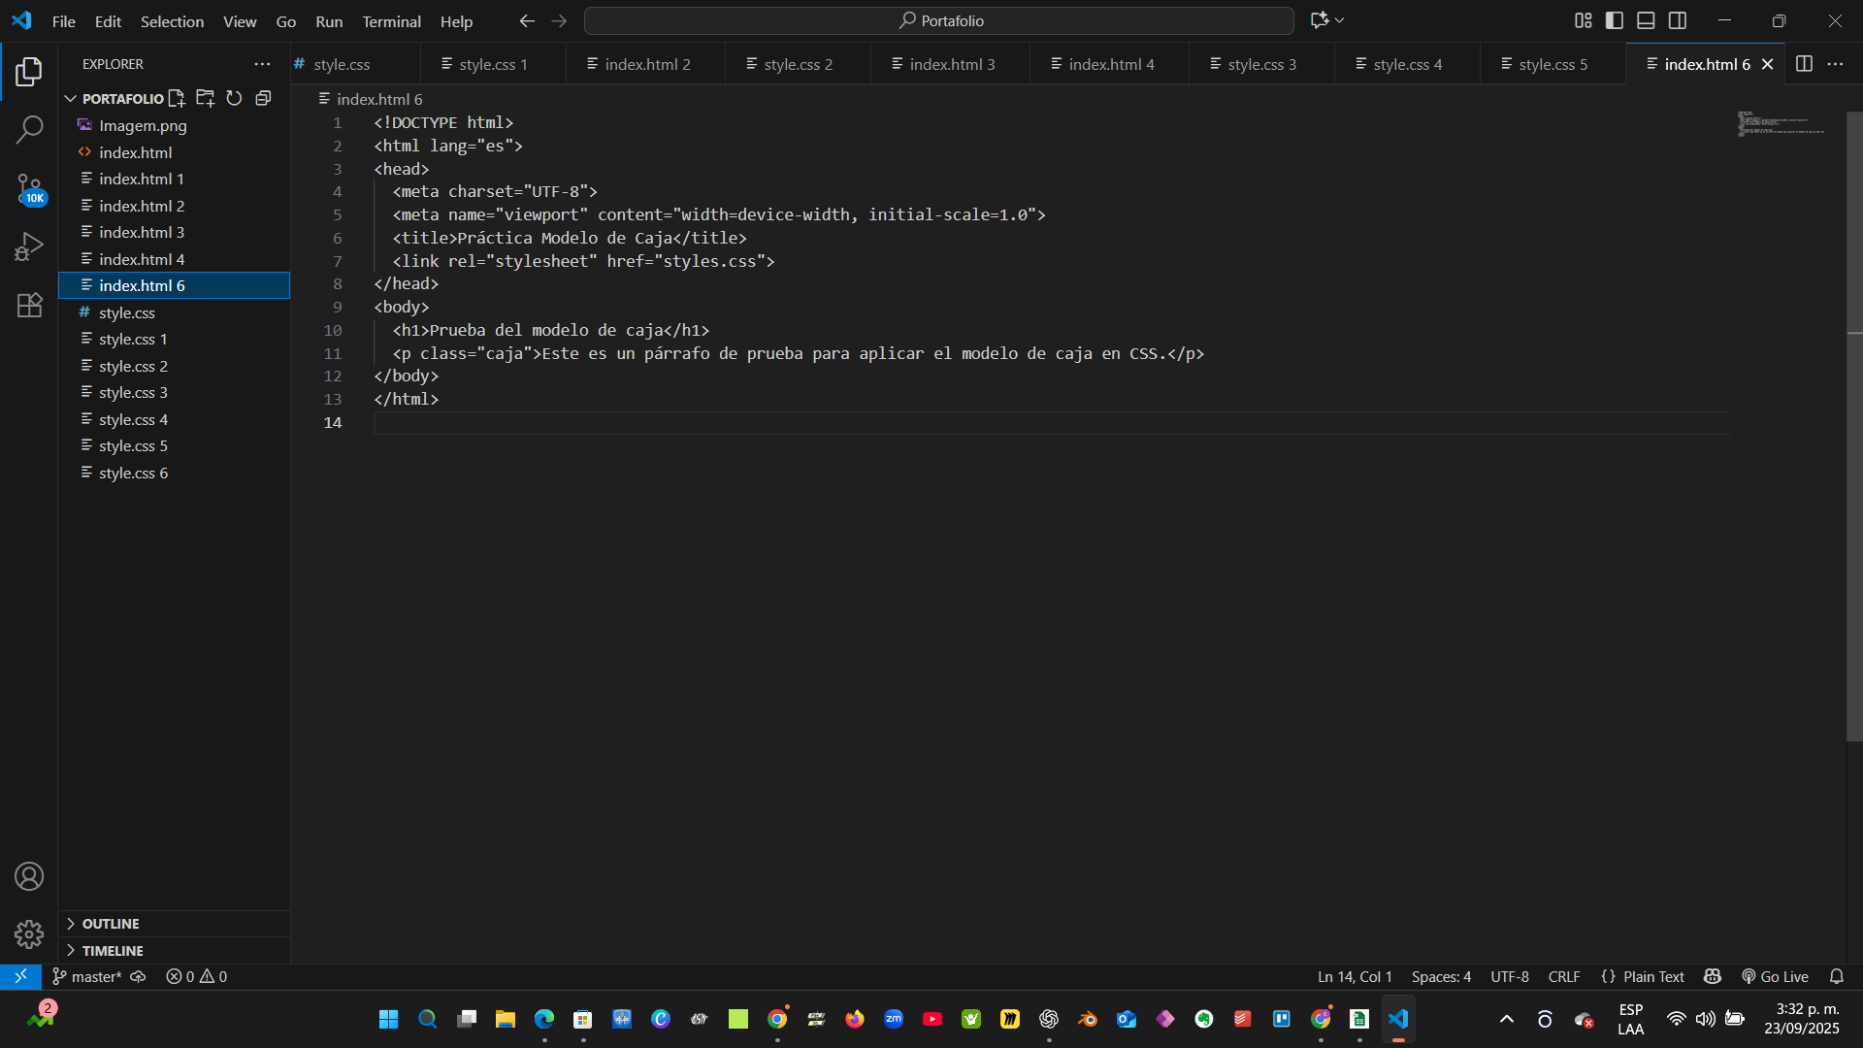
Task: Go forward using the navigation arrow
Action: point(559,20)
